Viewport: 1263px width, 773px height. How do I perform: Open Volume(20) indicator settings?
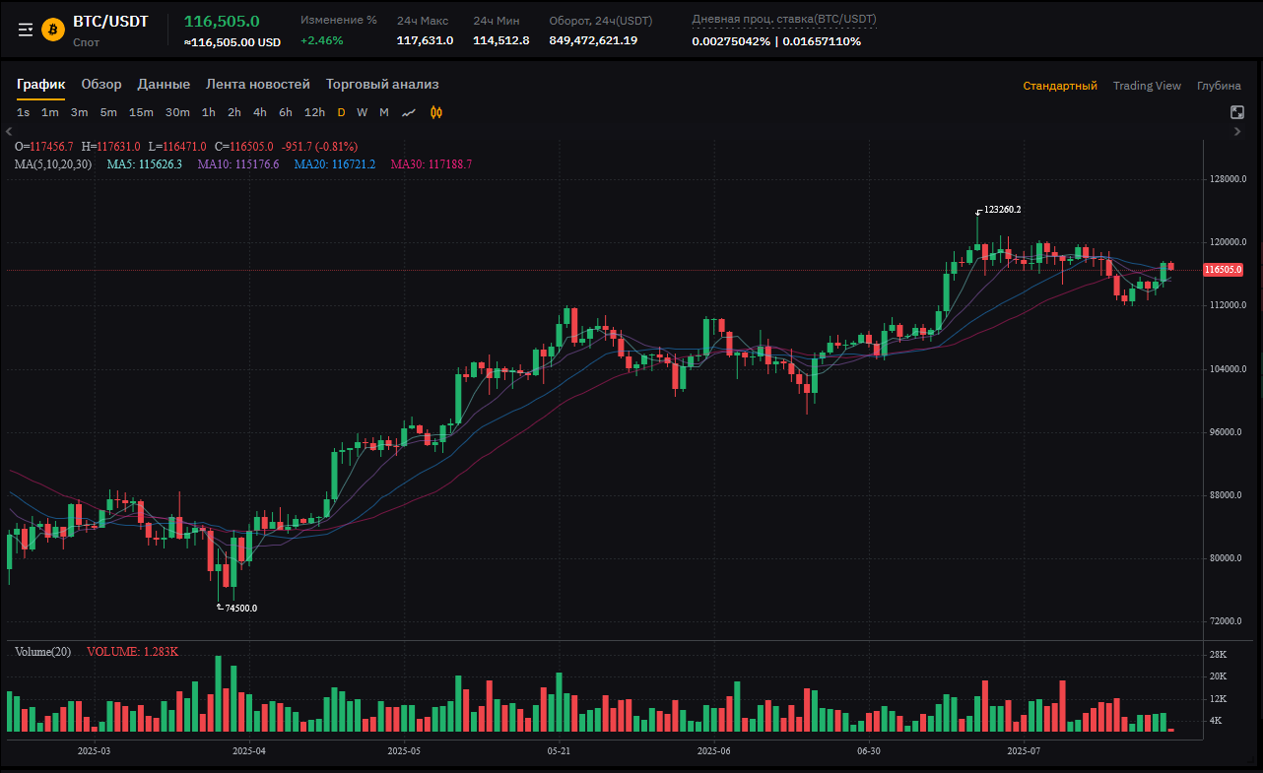(x=43, y=652)
